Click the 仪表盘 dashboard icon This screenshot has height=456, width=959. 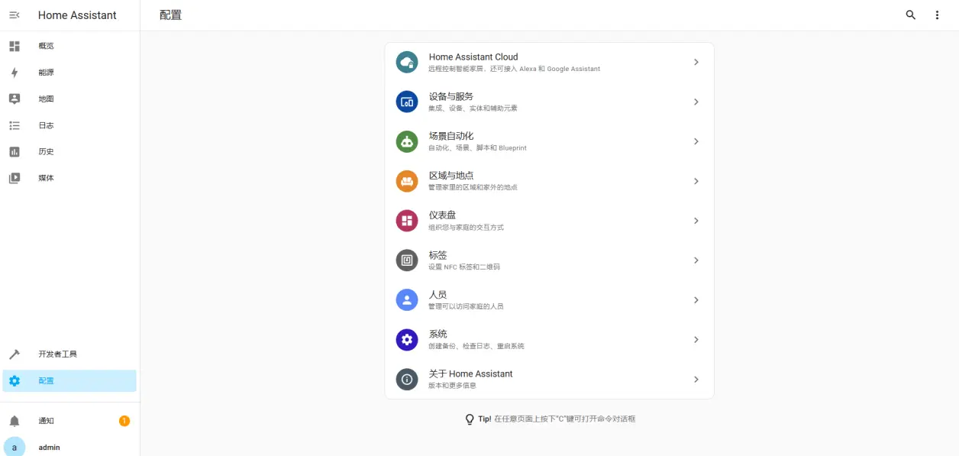pos(407,221)
